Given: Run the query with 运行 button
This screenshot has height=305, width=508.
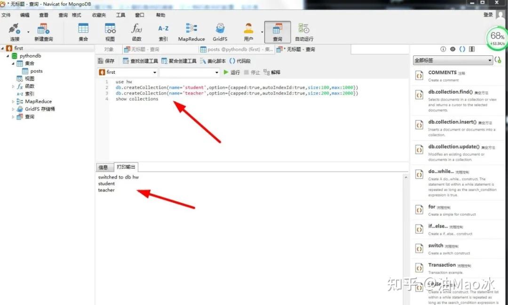Looking at the screenshot, I should coord(231,72).
